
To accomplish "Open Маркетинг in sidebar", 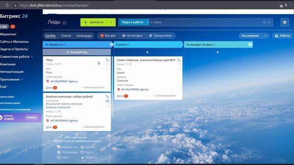I will tap(8, 34).
